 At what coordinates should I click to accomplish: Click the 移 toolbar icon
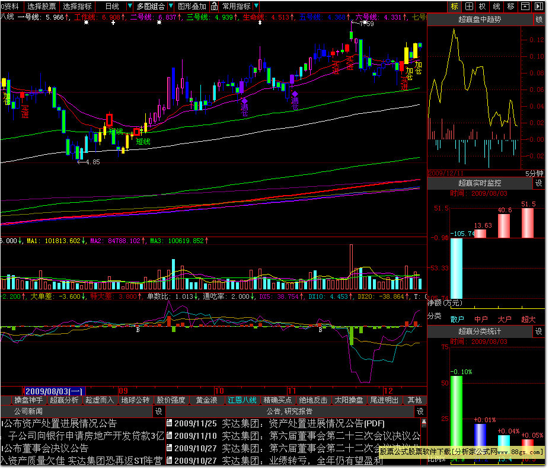pos(511,7)
